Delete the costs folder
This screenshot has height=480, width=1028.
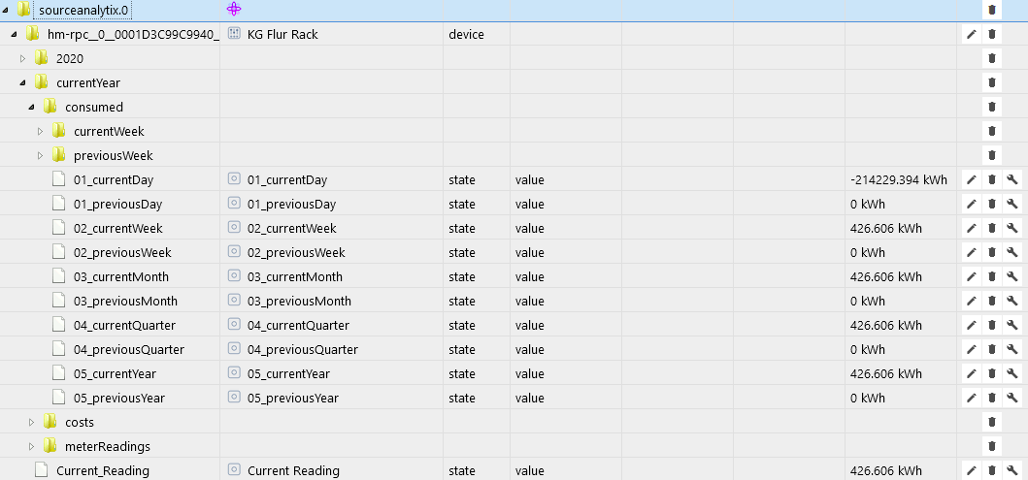991,422
